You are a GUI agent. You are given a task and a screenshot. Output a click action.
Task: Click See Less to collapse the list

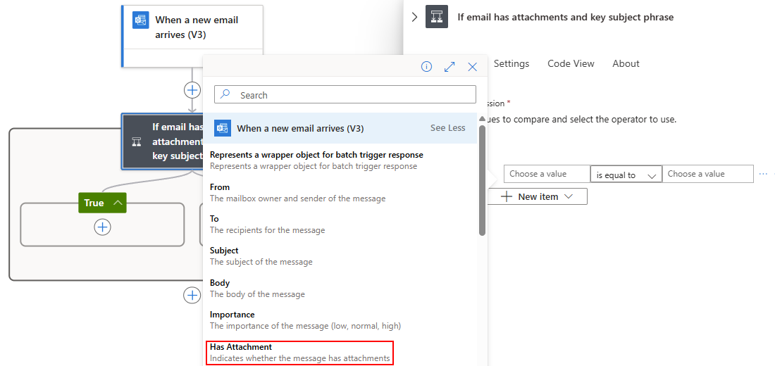point(447,128)
